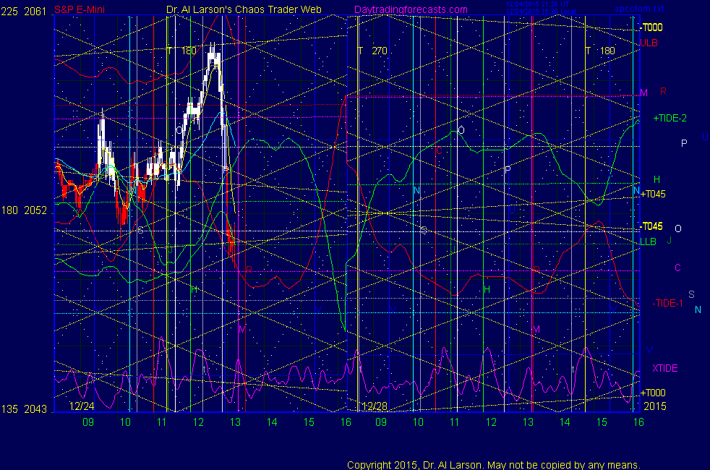Click the green "J" legend letter beside LLB
The height and width of the screenshot is (470, 710).
tap(670, 241)
